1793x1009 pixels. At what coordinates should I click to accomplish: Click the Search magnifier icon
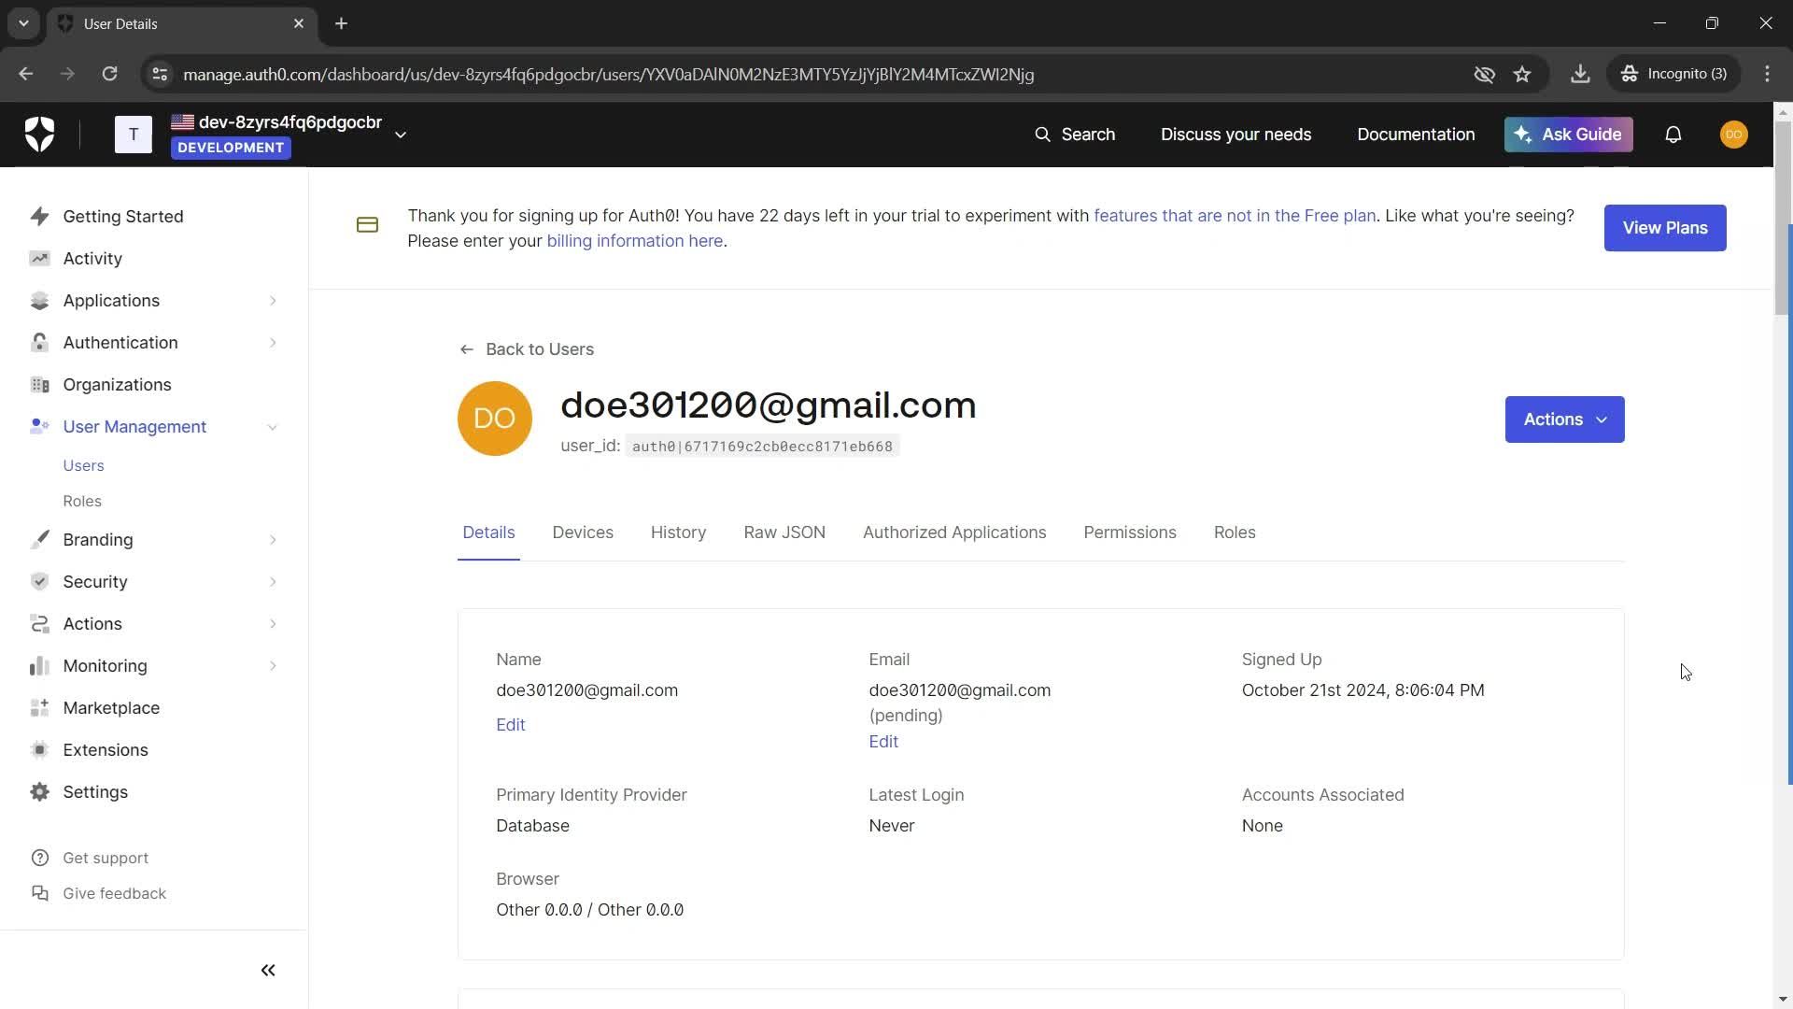[1042, 135]
